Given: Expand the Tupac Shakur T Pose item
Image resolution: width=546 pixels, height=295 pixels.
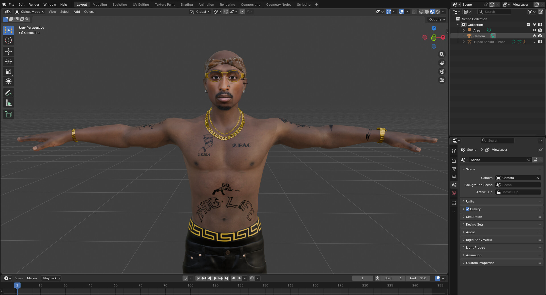Looking at the screenshot, I should click(464, 42).
